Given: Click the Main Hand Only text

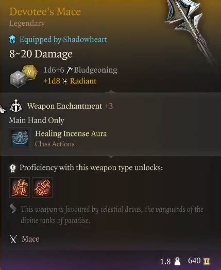Looking at the screenshot, I should point(37,120).
